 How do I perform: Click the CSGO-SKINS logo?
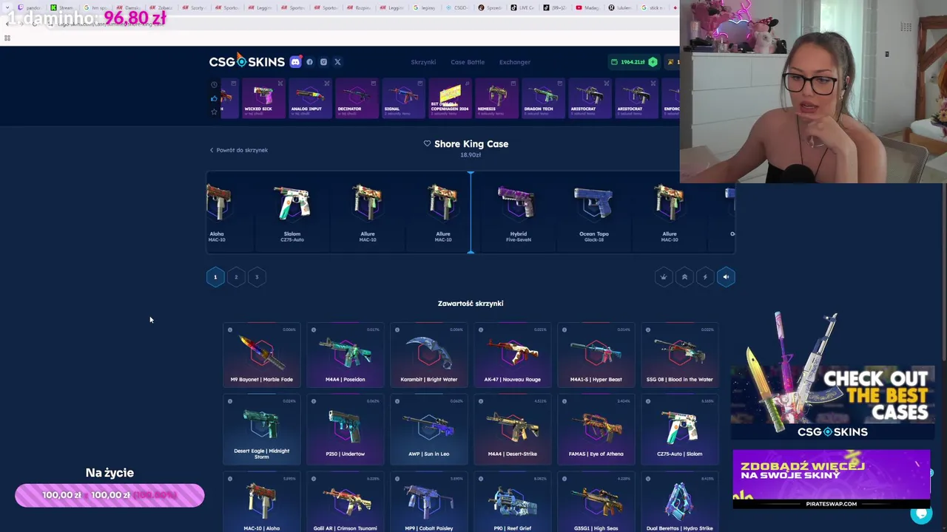click(246, 61)
